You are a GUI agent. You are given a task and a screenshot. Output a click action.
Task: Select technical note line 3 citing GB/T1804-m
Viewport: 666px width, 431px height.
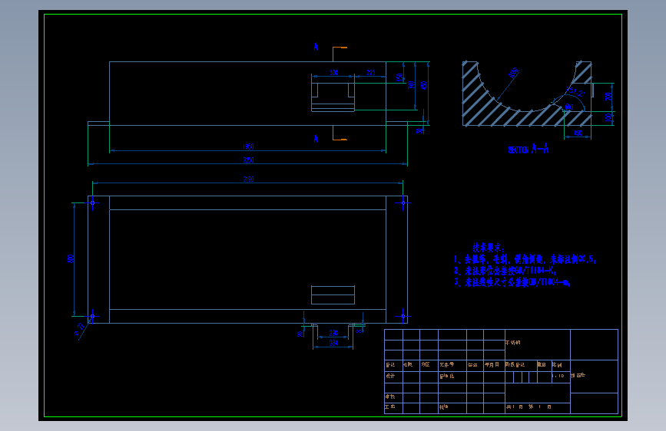512,282
